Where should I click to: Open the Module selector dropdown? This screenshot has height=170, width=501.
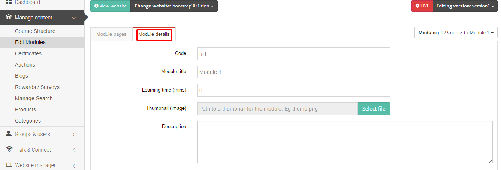pos(456,33)
